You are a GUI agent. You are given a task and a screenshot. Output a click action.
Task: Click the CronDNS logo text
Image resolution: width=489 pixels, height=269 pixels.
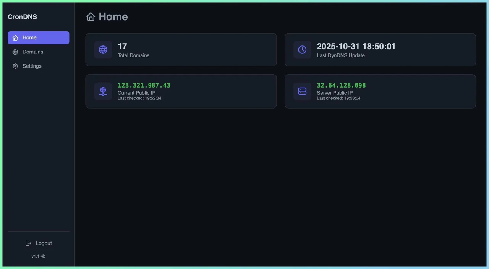(x=22, y=17)
